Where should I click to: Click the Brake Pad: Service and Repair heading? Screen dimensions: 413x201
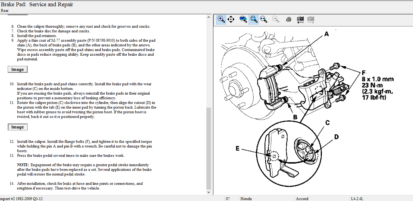(x=37, y=5)
